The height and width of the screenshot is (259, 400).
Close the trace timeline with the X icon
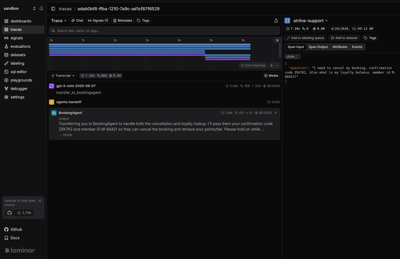pyautogui.click(x=277, y=40)
